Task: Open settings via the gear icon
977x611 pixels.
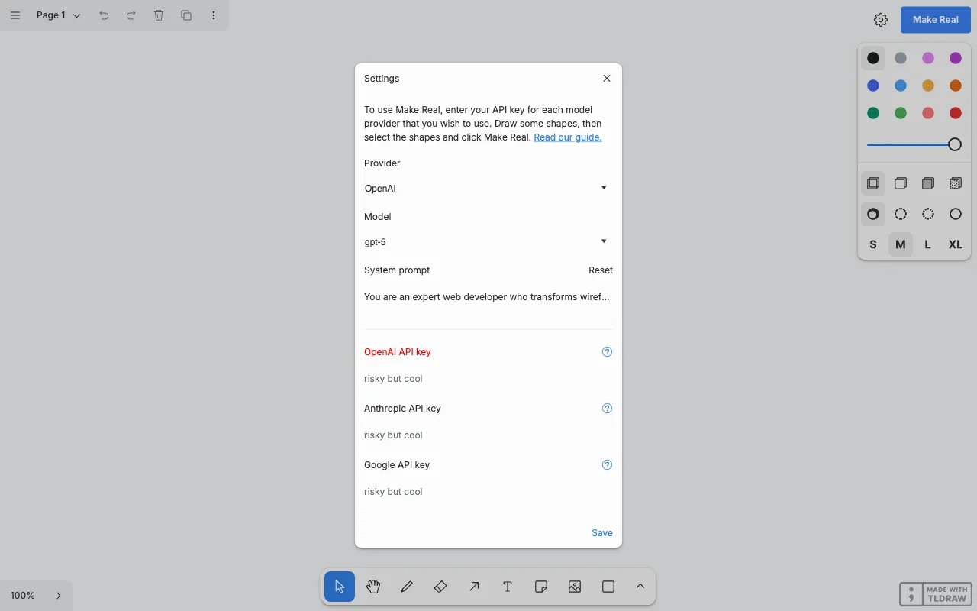Action: 881,20
